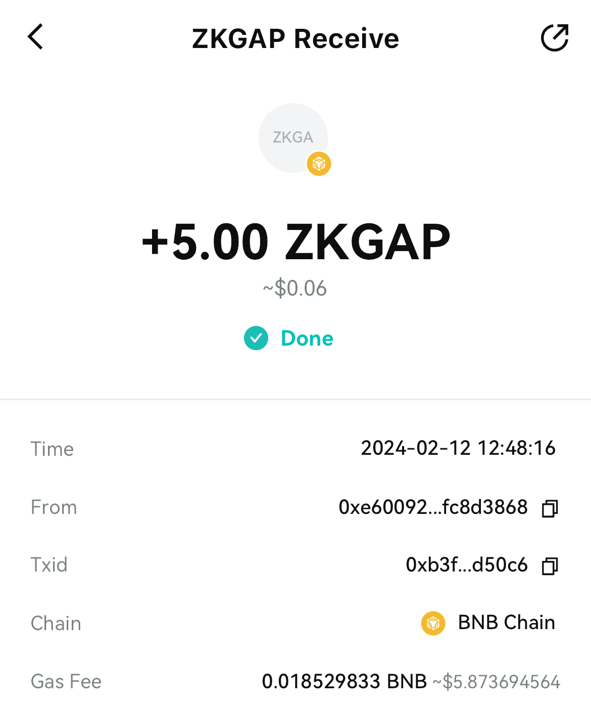Tap the Gas Fee row label
This screenshot has width=591, height=713.
(x=66, y=682)
